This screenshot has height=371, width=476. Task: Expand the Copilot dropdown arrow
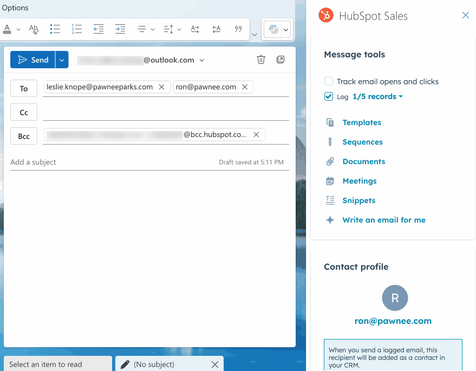[286, 29]
